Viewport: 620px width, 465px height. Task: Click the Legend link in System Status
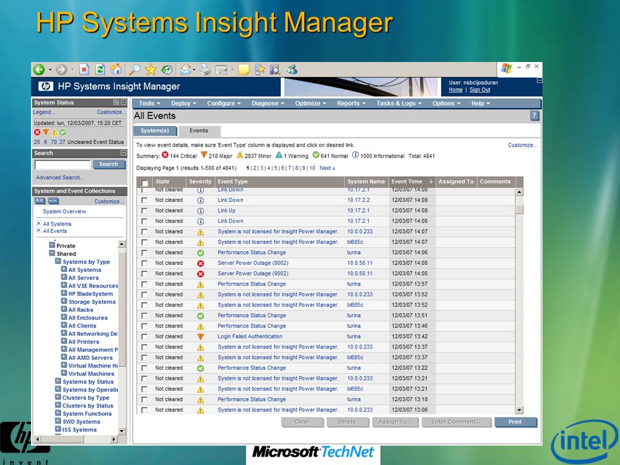(x=45, y=112)
